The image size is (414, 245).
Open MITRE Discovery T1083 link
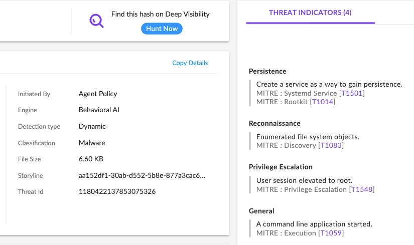[331, 145]
